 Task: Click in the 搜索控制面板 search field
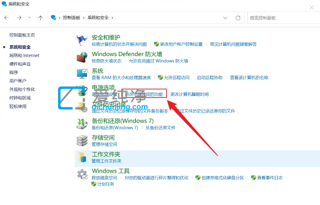tap(284, 18)
